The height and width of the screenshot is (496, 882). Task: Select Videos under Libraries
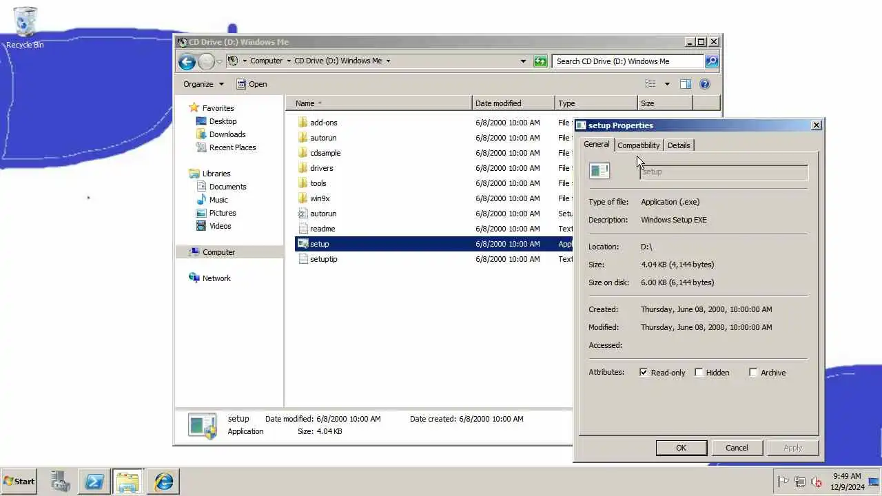pos(220,226)
